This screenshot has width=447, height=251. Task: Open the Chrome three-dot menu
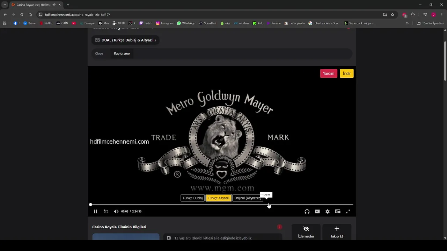click(442, 15)
